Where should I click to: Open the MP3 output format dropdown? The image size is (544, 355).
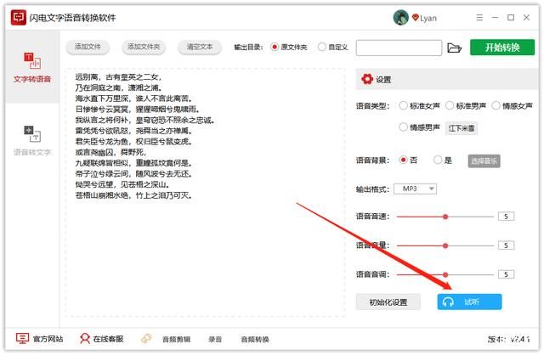(x=415, y=189)
